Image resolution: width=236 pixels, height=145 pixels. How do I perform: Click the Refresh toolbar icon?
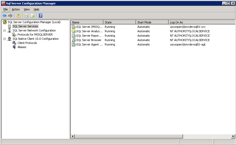click(x=27, y=16)
